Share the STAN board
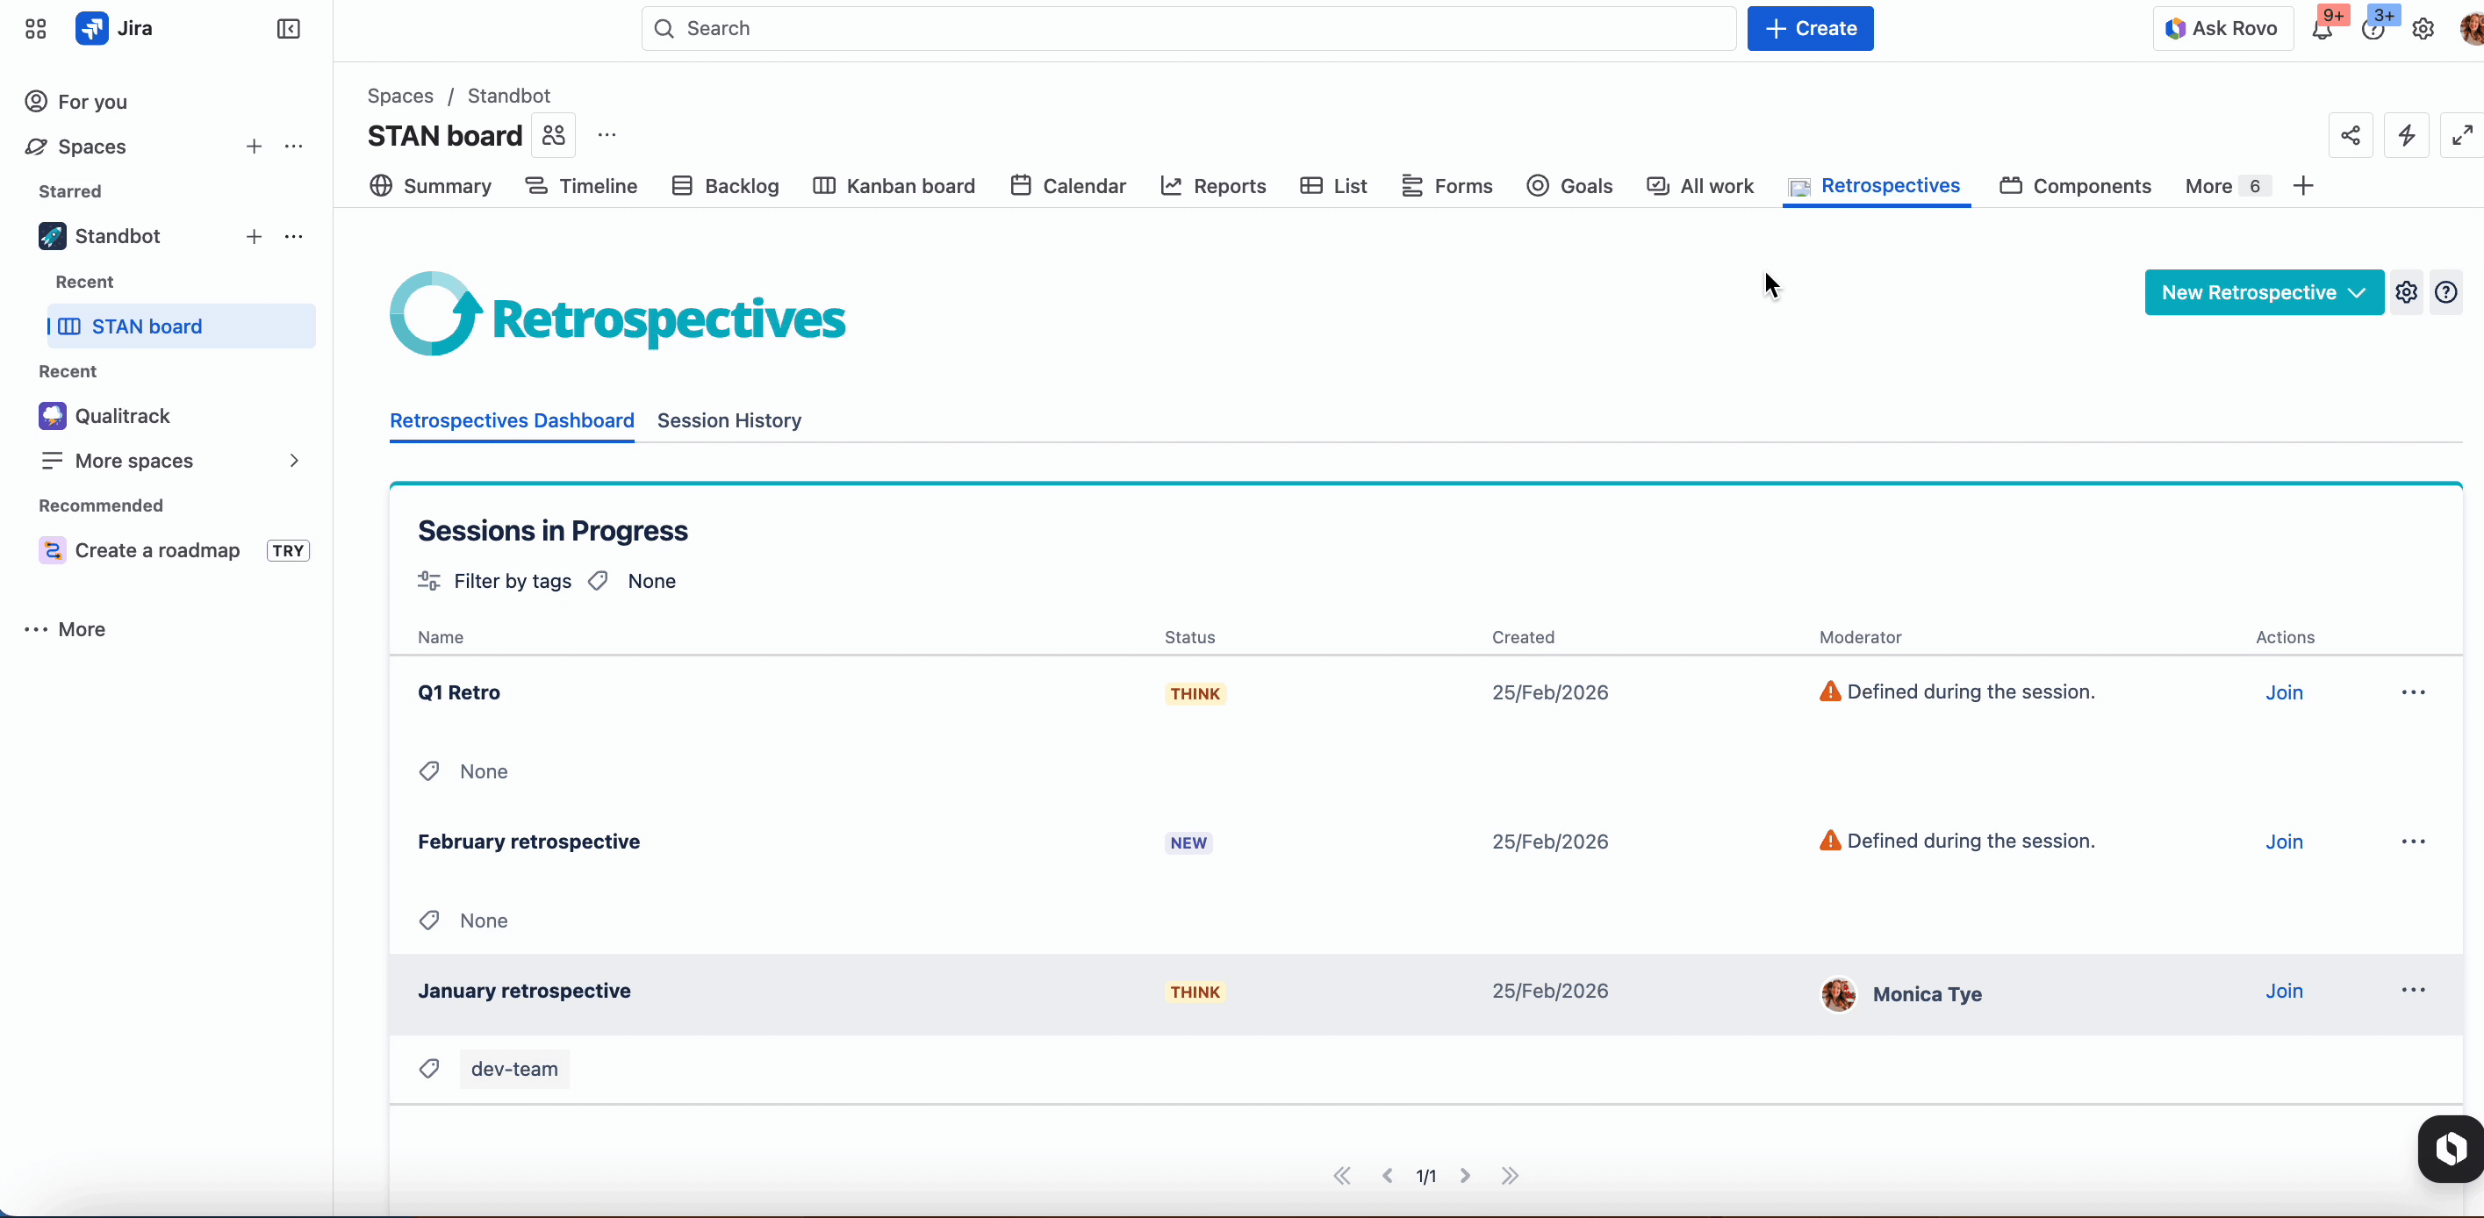Screen dimensions: 2484x1218 click(x=2350, y=135)
